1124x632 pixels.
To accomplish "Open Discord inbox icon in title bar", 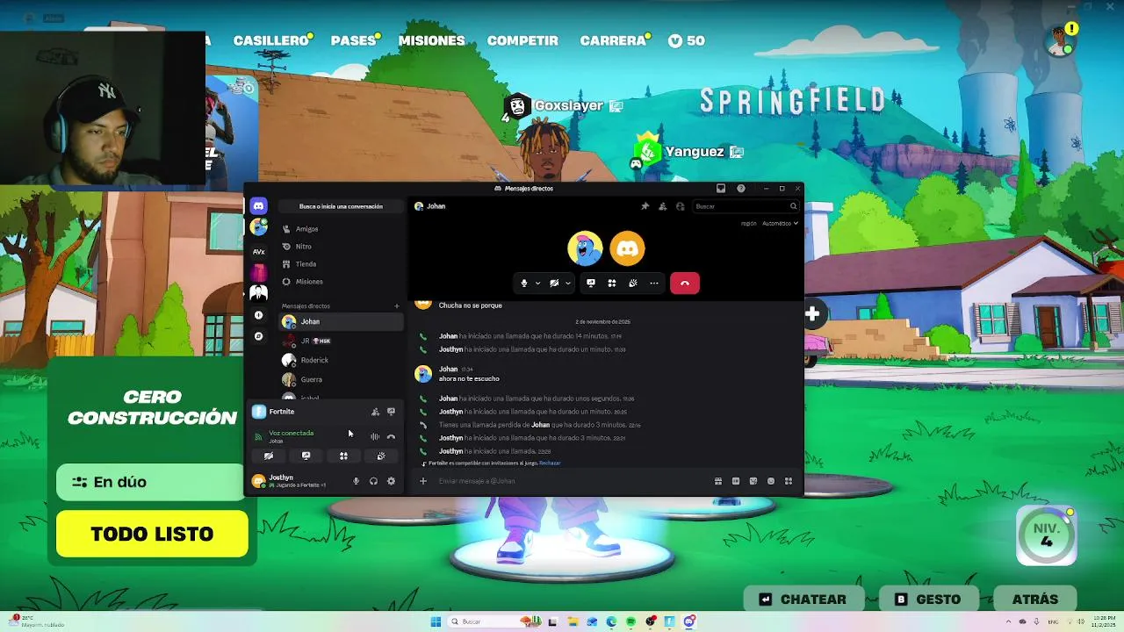I will (x=721, y=188).
